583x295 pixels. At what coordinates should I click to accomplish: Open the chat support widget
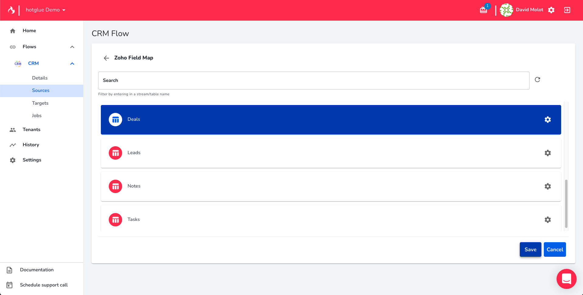pos(566,279)
